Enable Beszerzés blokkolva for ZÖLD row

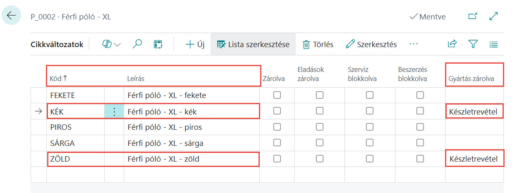click(x=420, y=158)
